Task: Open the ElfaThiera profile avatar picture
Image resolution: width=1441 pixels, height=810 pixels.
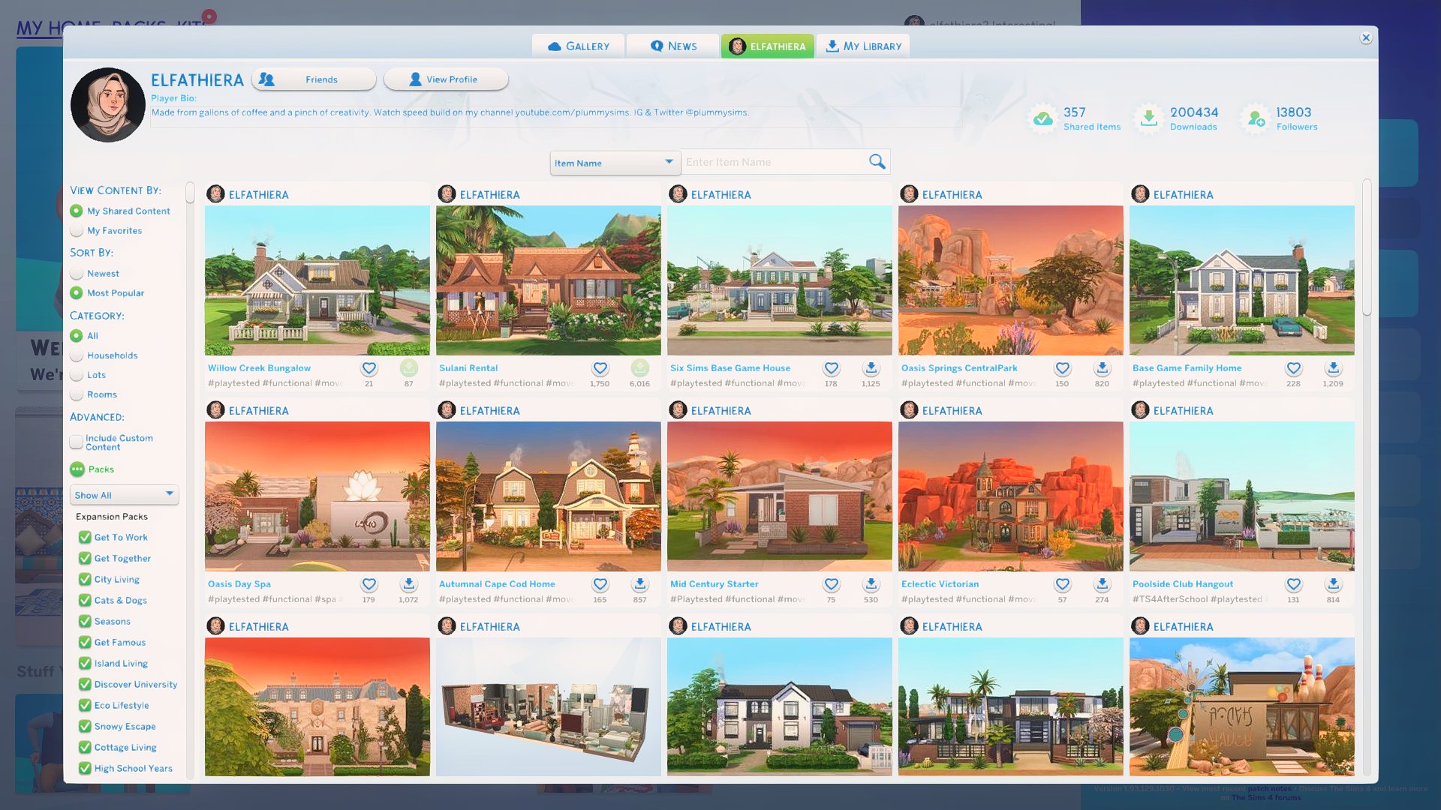Action: coord(108,105)
